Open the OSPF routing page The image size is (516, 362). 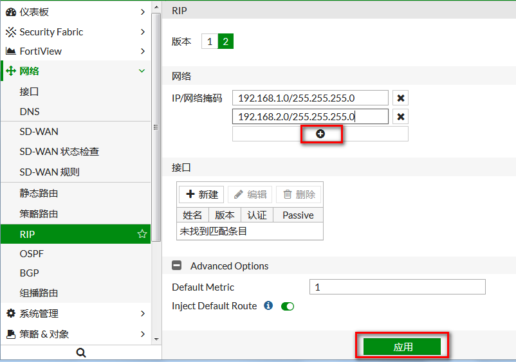pos(32,253)
